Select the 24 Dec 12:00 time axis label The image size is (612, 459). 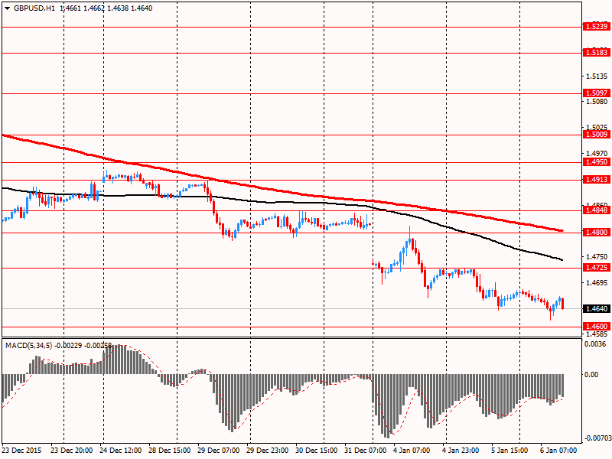(x=120, y=451)
